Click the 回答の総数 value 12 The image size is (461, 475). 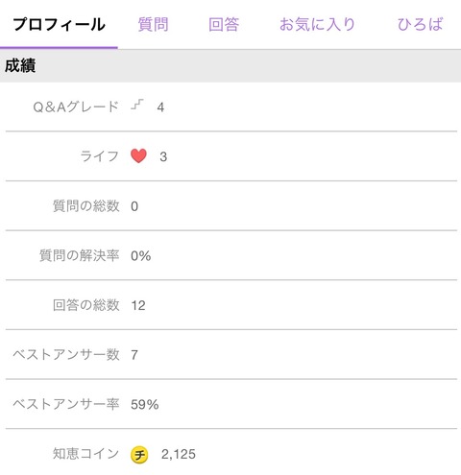click(138, 305)
